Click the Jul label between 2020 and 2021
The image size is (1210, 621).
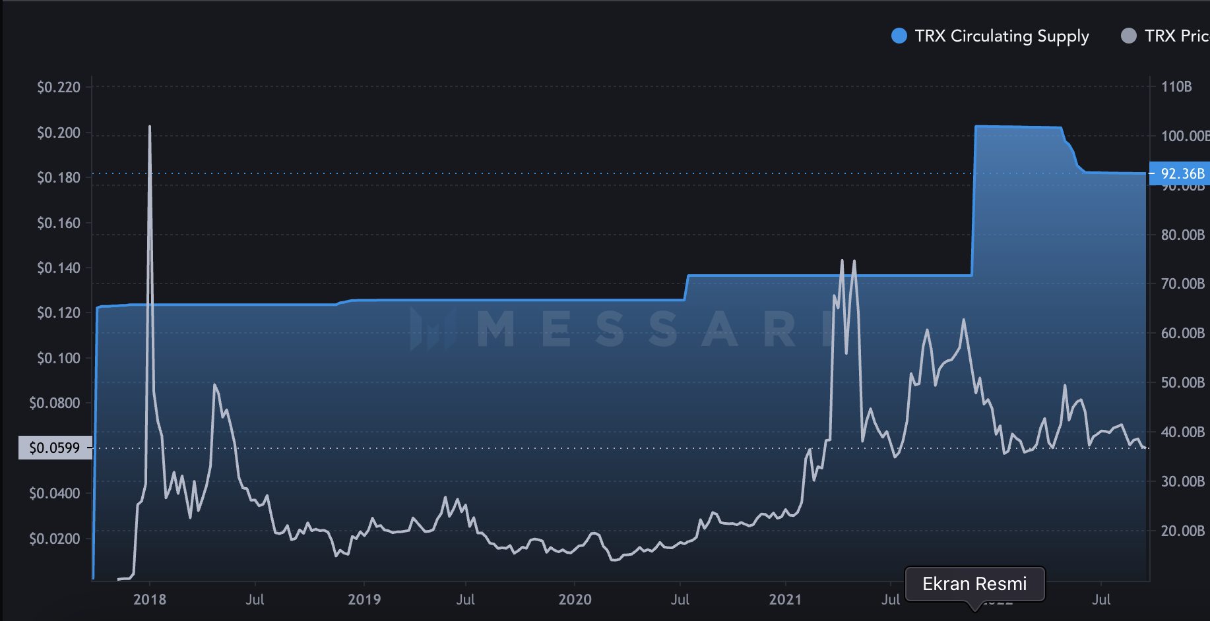coord(680,599)
